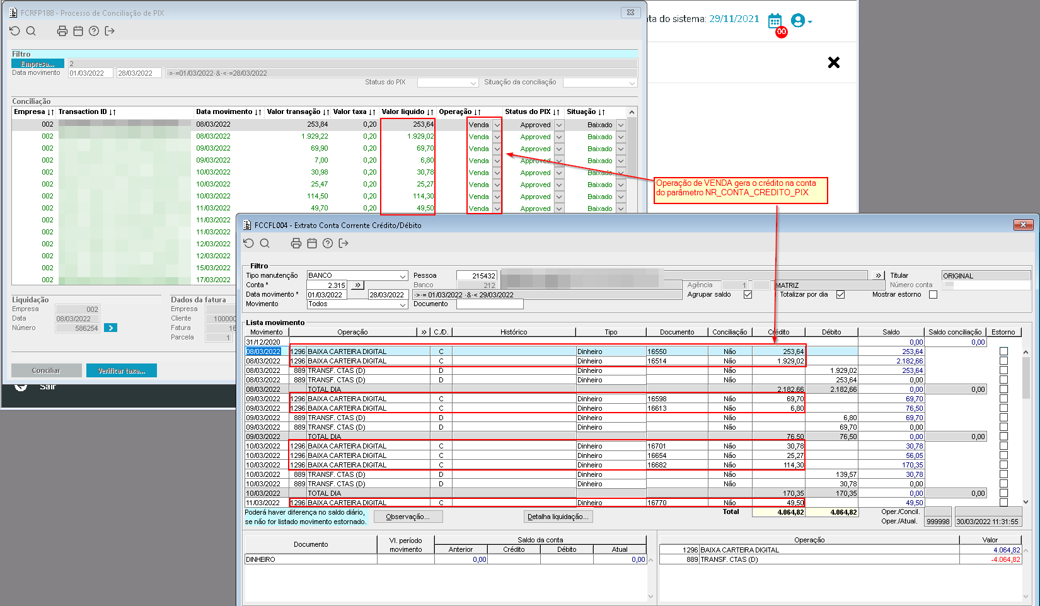Screen dimensions: 1040x606
Task: Click the Documento input field in Extrato filter
Action: [x=490, y=304]
